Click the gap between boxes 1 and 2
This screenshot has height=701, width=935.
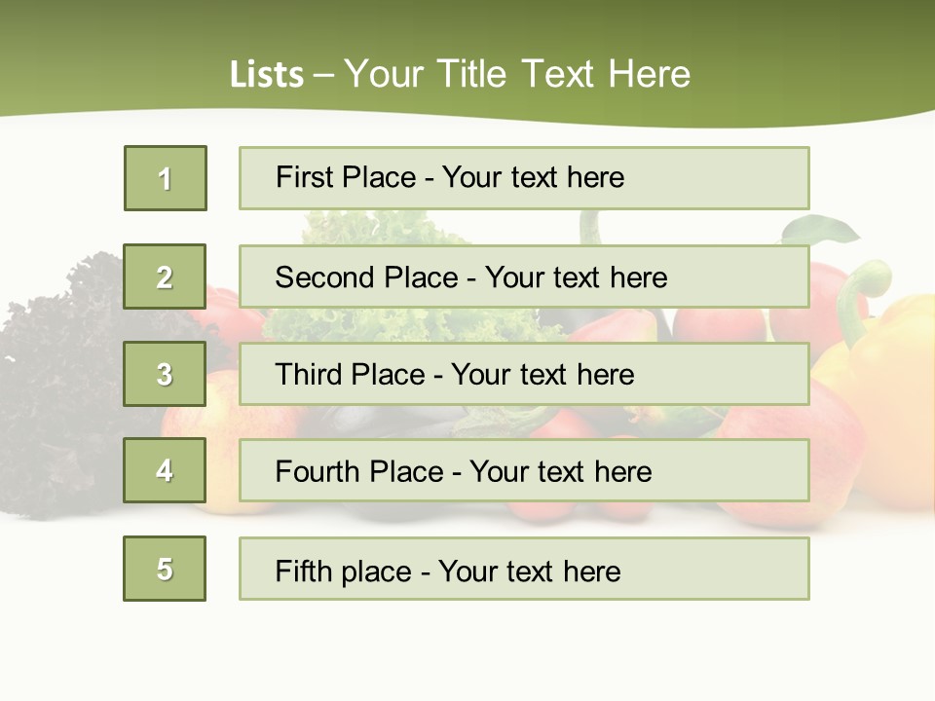(x=165, y=227)
